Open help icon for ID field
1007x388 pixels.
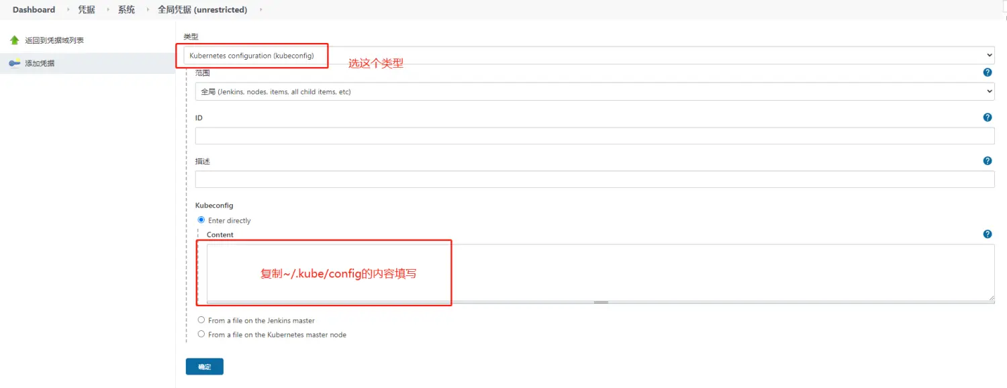click(x=988, y=117)
